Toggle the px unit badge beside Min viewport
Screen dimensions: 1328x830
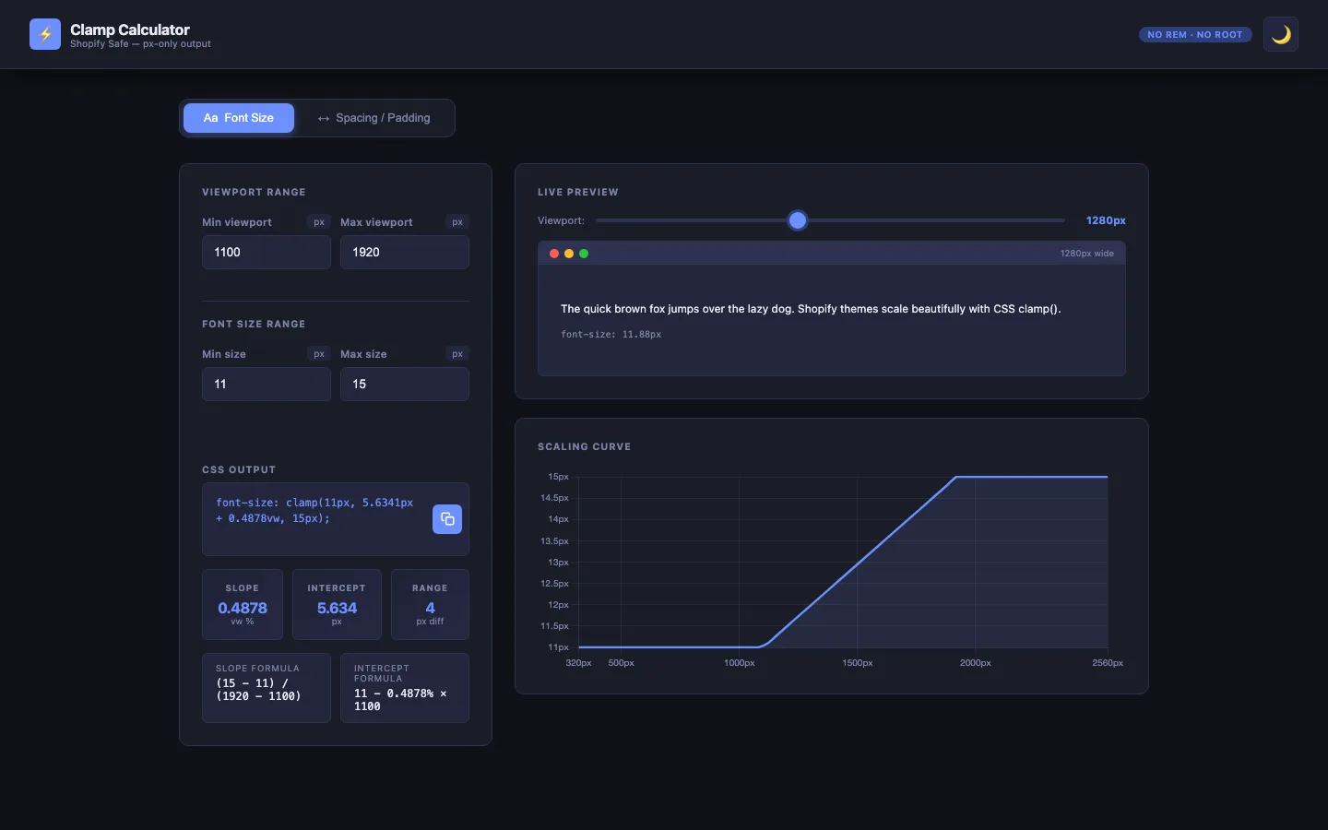(x=318, y=221)
